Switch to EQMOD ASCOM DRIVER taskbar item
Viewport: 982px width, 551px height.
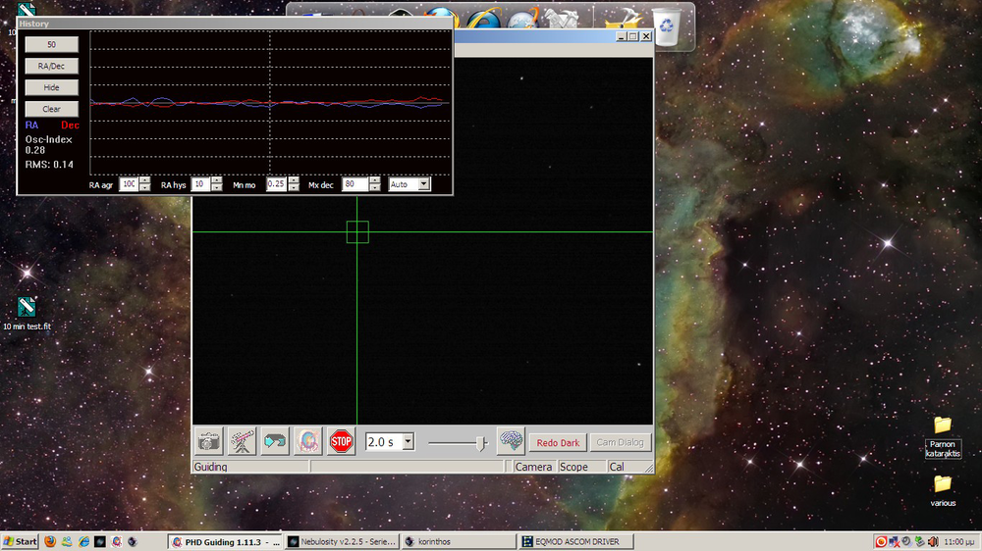pyautogui.click(x=575, y=541)
